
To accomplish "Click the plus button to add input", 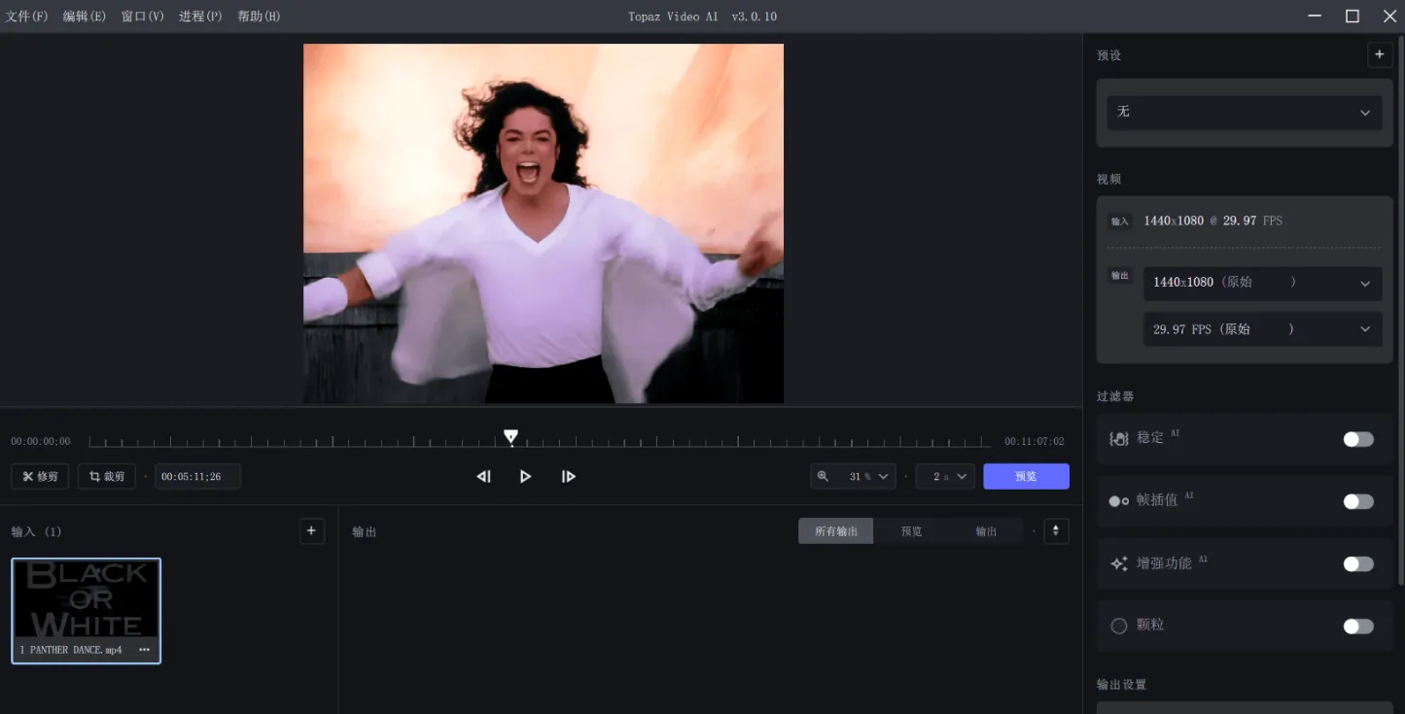I will 311,530.
